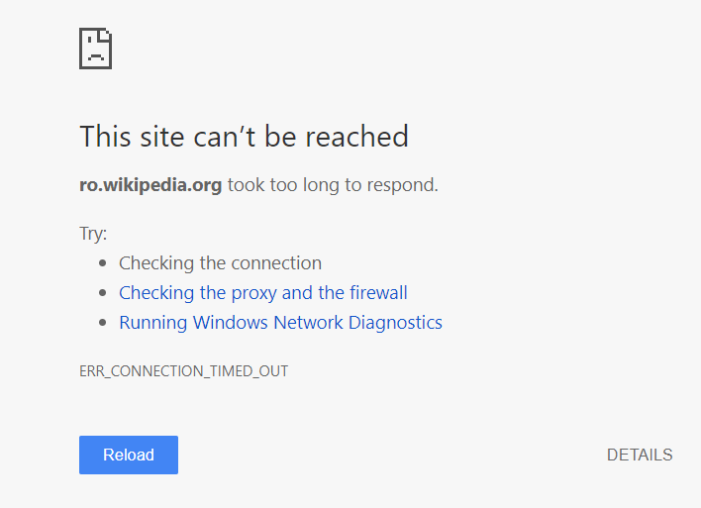This screenshot has width=701, height=508.
Task: Click the bold ro.wikipedia.org domain text
Action: coord(150,185)
